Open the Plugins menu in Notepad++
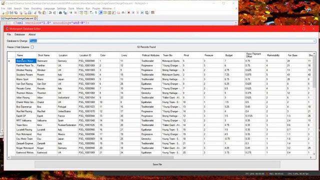Screen dimensions: 320x180 [x=96, y=8]
